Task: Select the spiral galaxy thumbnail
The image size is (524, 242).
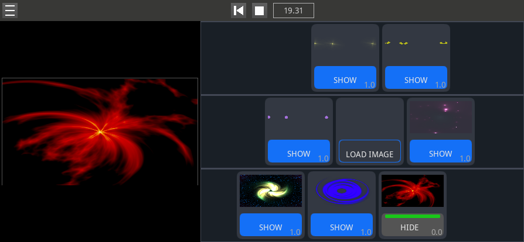Action: (271, 191)
